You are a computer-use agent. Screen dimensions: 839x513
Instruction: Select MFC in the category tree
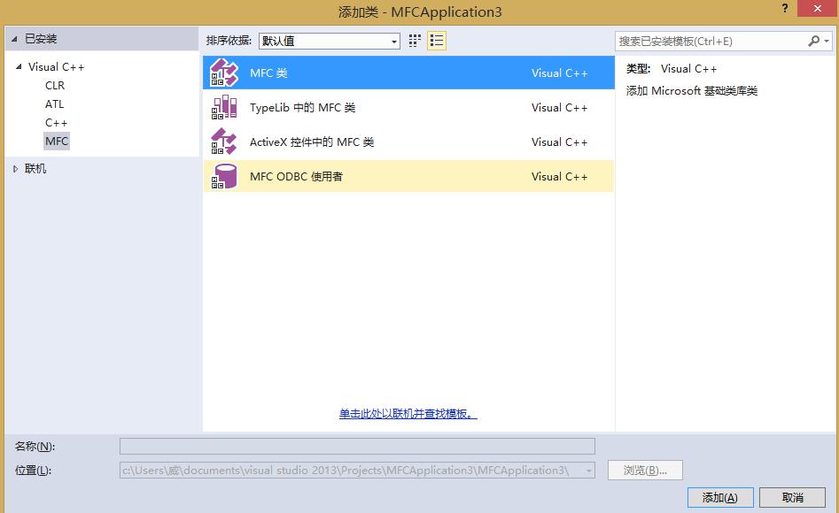57,142
